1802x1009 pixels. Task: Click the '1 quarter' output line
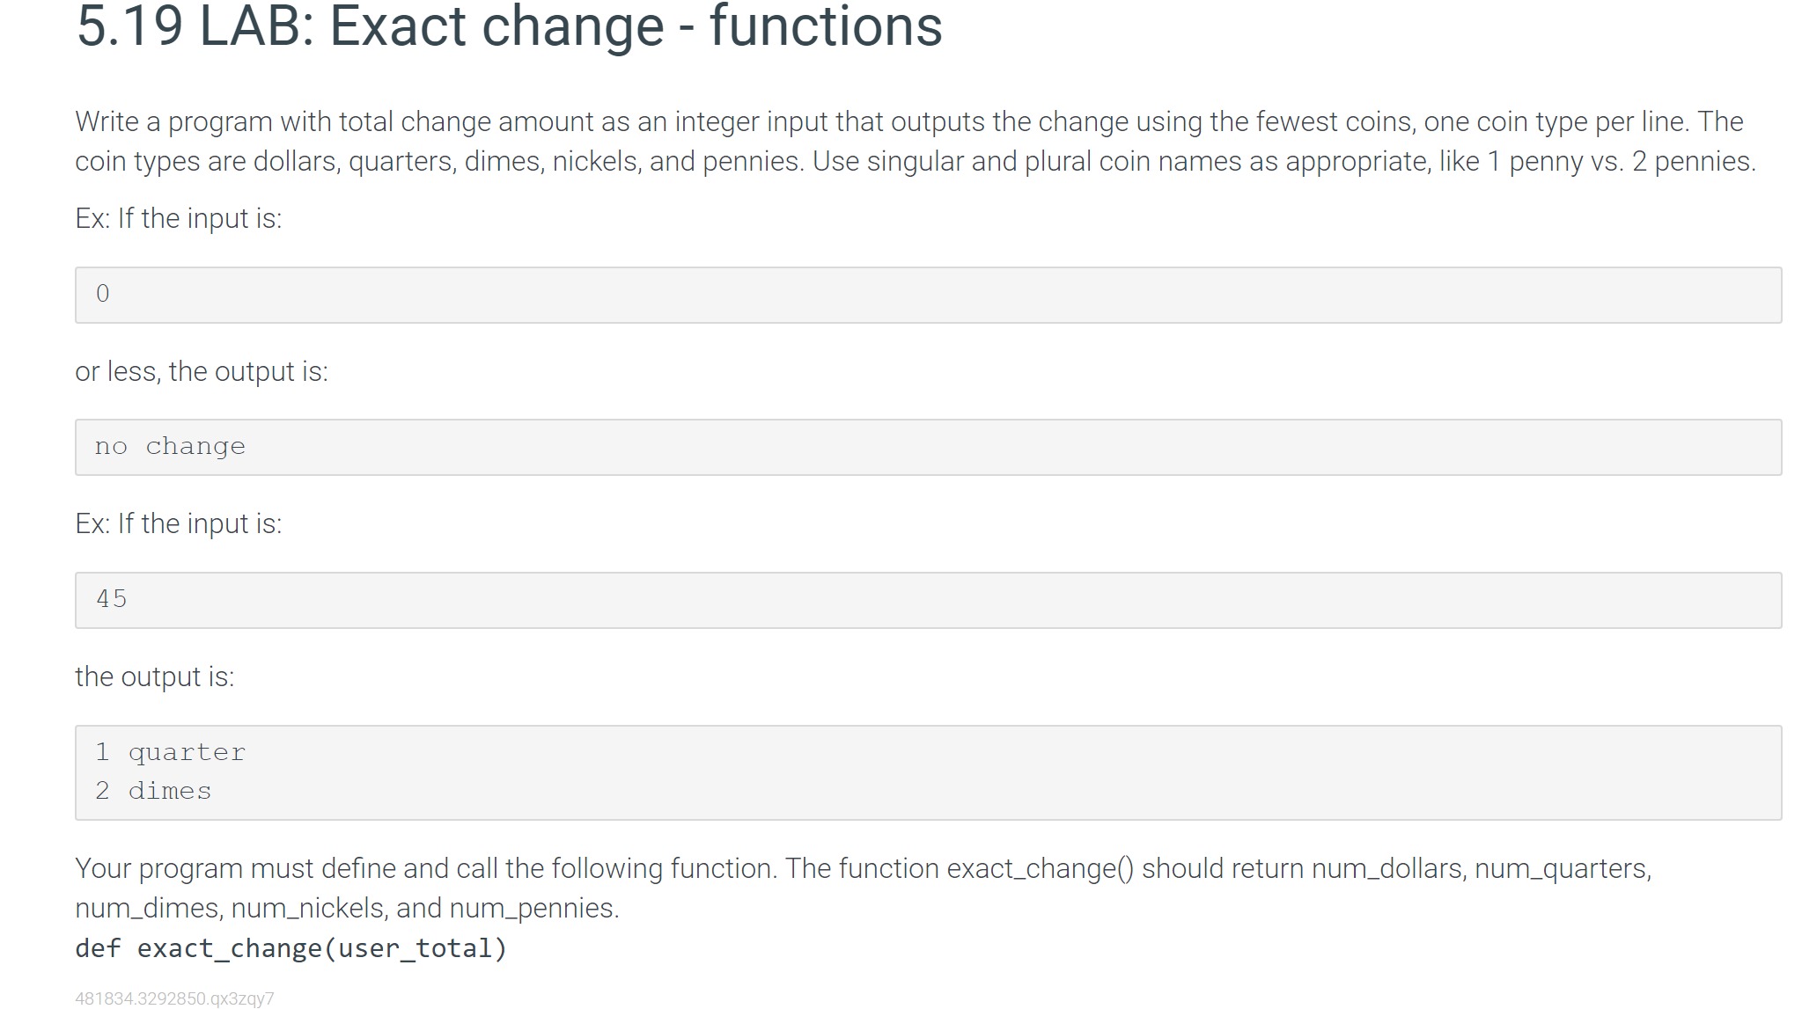point(170,752)
